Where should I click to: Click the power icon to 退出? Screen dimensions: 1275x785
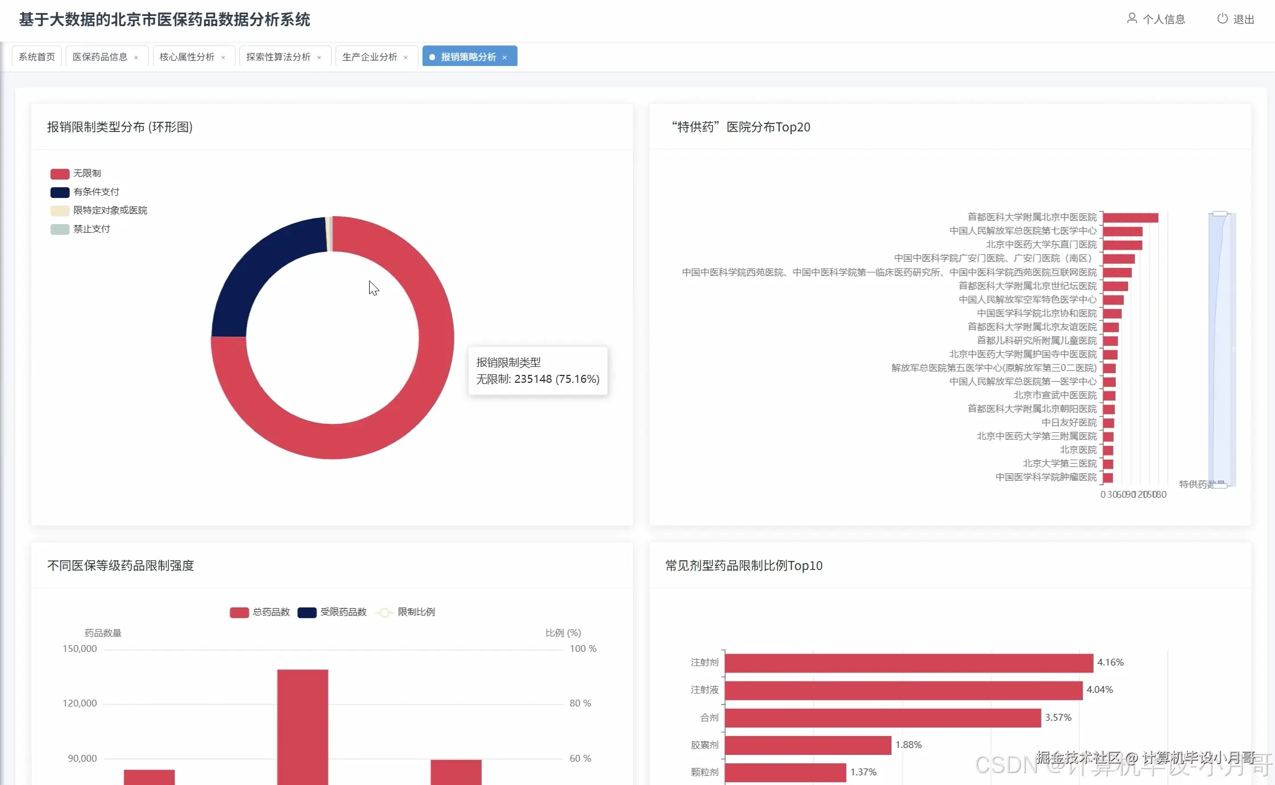pyautogui.click(x=1222, y=19)
